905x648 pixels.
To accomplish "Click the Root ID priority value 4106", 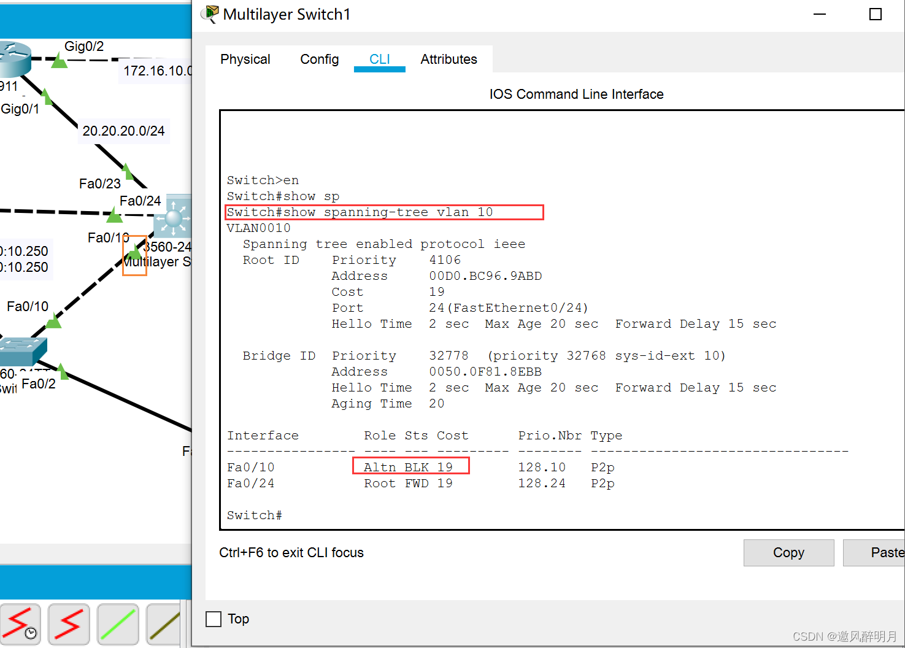I will click(445, 260).
